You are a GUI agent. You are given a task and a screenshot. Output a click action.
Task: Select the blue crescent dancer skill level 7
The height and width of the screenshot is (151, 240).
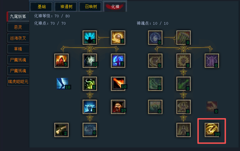tap(118, 61)
